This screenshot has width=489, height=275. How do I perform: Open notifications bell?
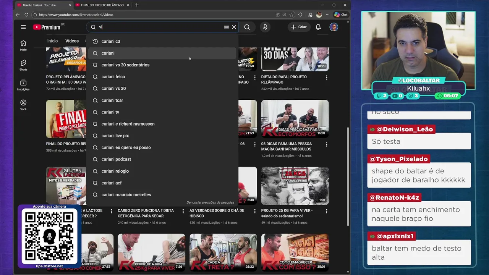point(318,27)
